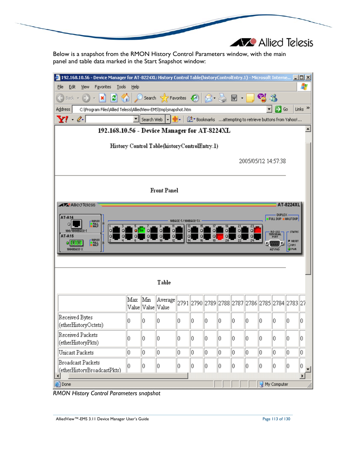Viewport: 347px width, 449px height.
Task: Click the Mail envelope icon
Action: [x=208, y=98]
